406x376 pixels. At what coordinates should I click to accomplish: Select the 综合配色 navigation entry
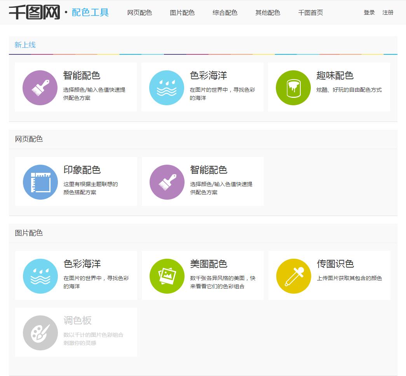coord(225,12)
